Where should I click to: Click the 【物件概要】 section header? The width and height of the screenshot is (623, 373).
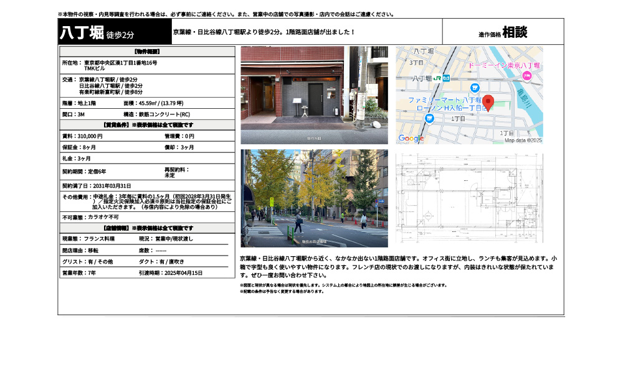point(145,50)
